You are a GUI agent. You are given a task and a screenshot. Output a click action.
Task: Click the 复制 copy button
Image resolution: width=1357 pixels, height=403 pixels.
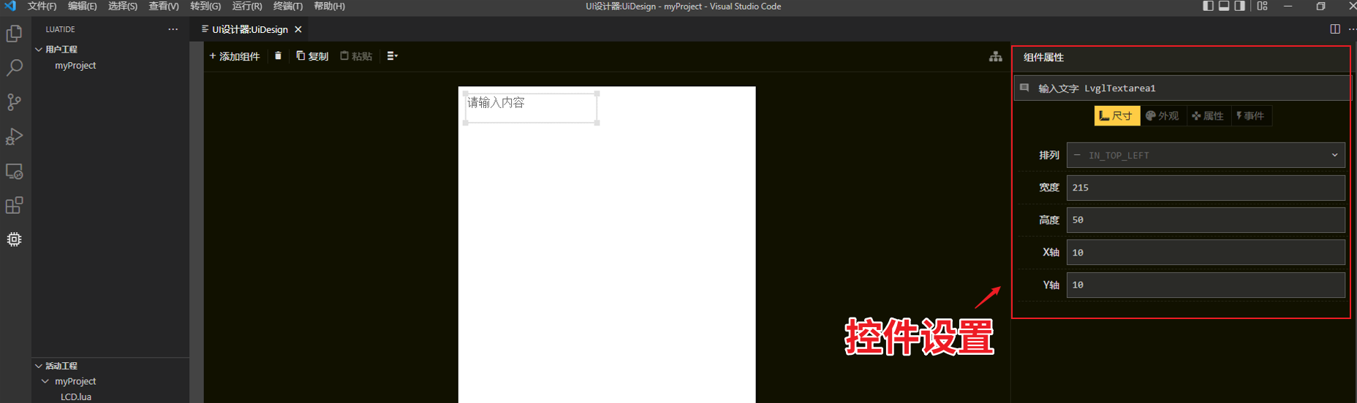(x=312, y=56)
